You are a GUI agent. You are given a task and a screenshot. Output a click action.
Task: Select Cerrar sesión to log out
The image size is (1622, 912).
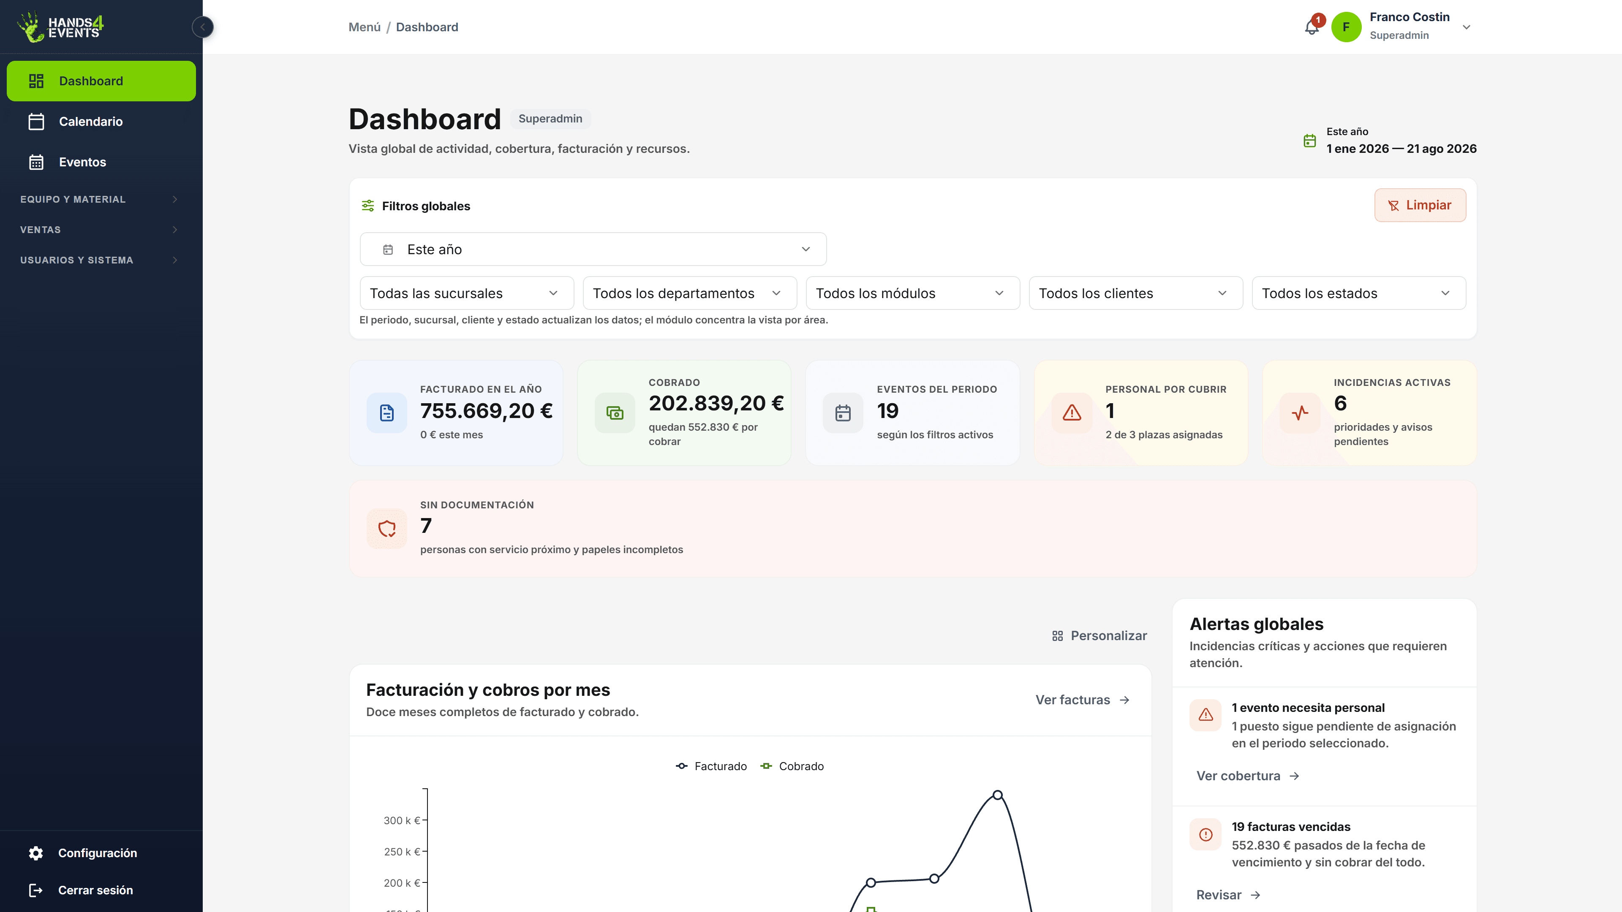(101, 890)
